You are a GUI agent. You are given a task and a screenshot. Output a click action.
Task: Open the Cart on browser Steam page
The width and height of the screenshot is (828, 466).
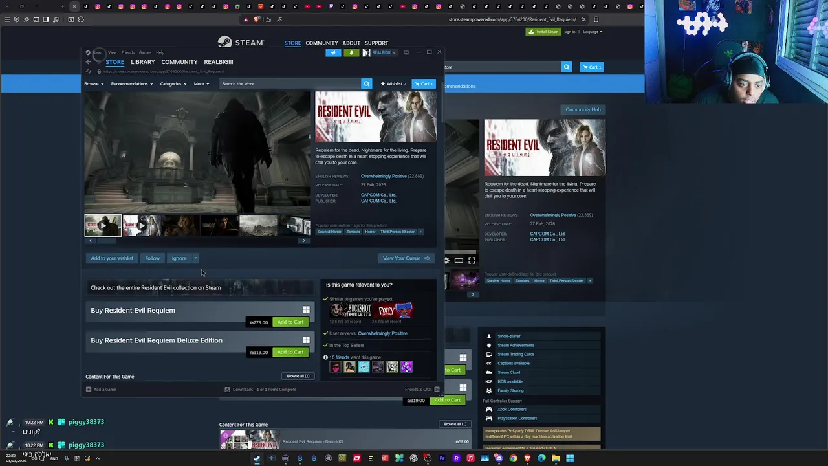point(592,67)
